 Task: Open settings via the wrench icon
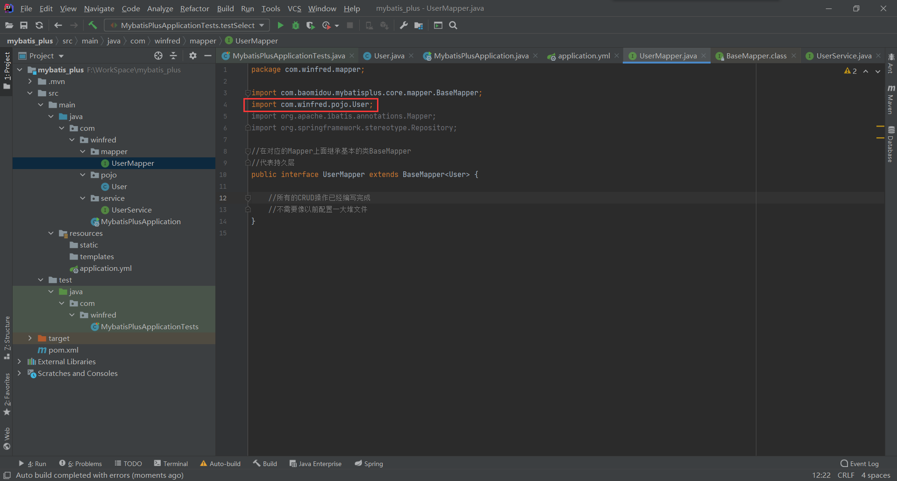[x=404, y=25]
